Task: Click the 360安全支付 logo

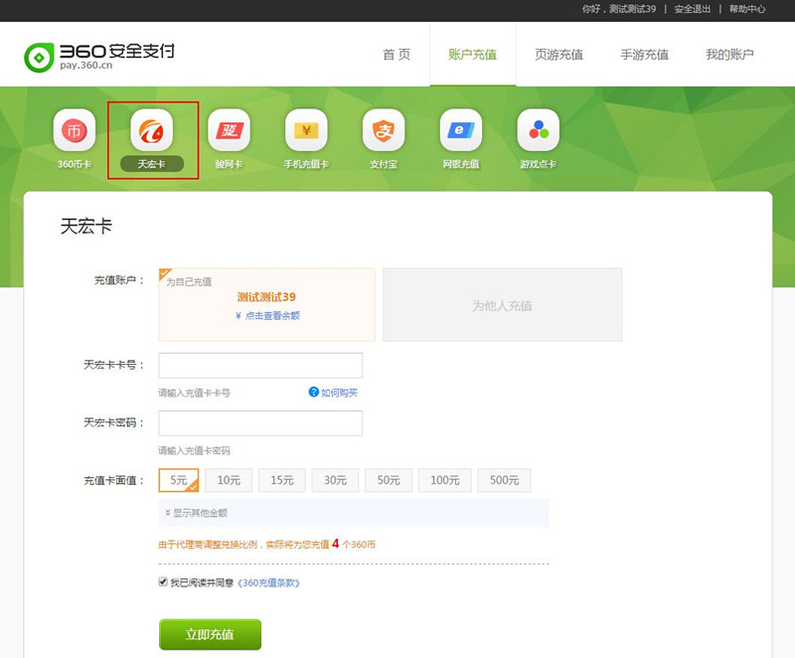Action: click(x=99, y=55)
